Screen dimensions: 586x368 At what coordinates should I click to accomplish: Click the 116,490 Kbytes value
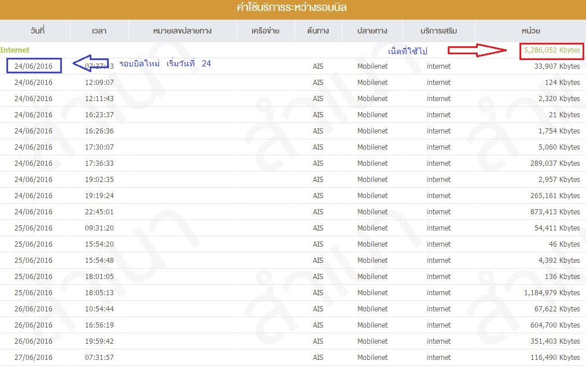(x=555, y=357)
